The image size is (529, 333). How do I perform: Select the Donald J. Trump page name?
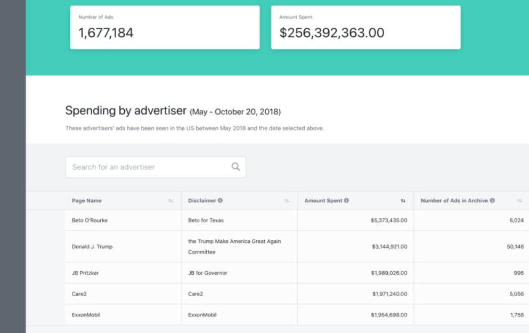[92, 247]
